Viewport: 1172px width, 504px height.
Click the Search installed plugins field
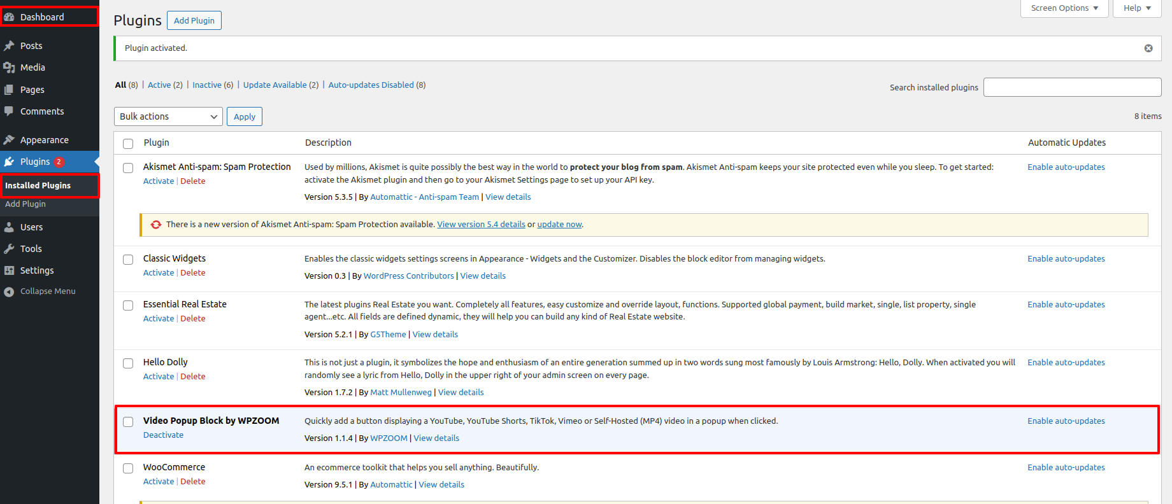[1073, 87]
